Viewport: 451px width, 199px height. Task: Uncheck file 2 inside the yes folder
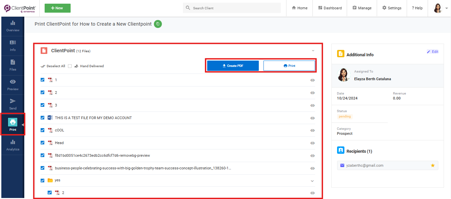tap(50, 193)
